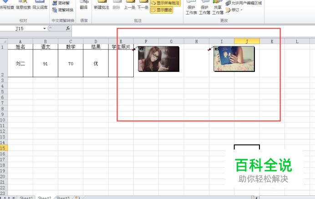This screenshot has width=315, height=199.
Task: Select column B header
Action: [46, 41]
